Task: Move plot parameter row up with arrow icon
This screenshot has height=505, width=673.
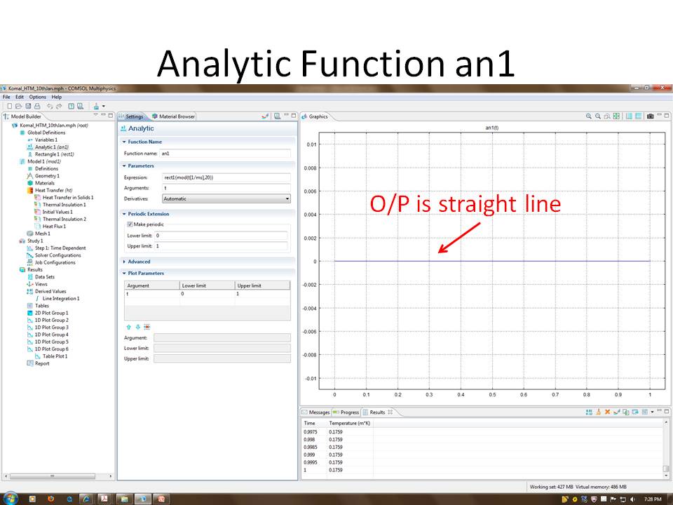Action: (x=128, y=327)
